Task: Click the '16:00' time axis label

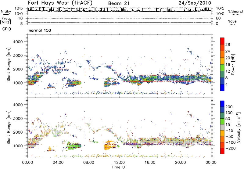Action: (x=150, y=163)
